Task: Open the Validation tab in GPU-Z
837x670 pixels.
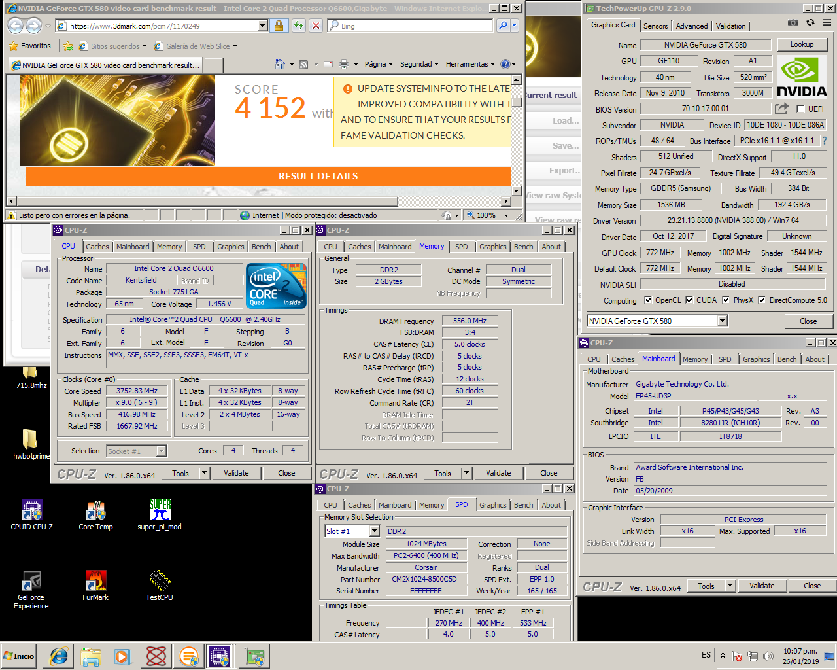Action: 730,26
